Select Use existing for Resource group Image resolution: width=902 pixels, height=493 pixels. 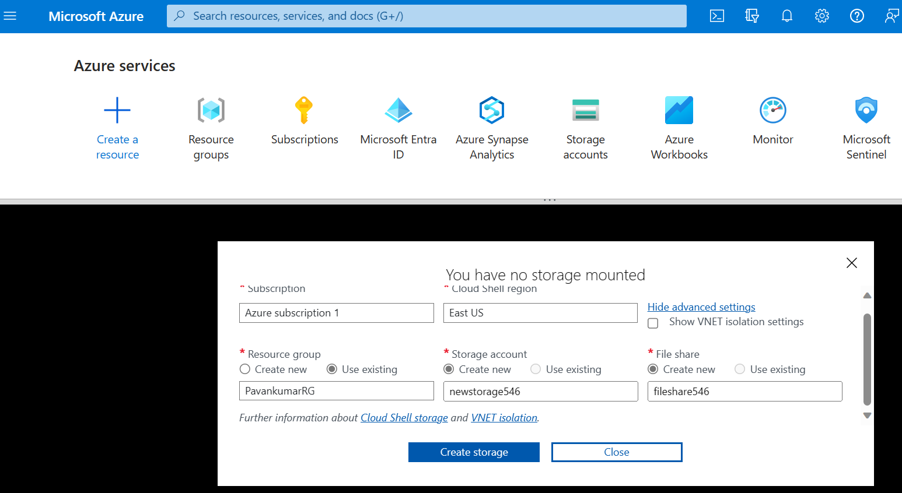pos(332,369)
